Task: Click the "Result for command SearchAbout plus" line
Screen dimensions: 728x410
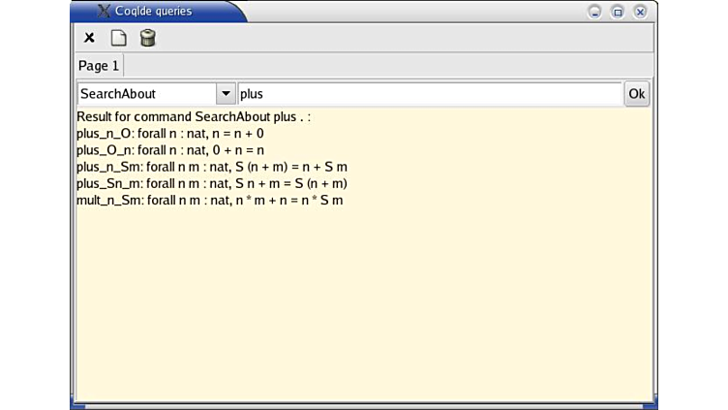Action: click(x=194, y=117)
